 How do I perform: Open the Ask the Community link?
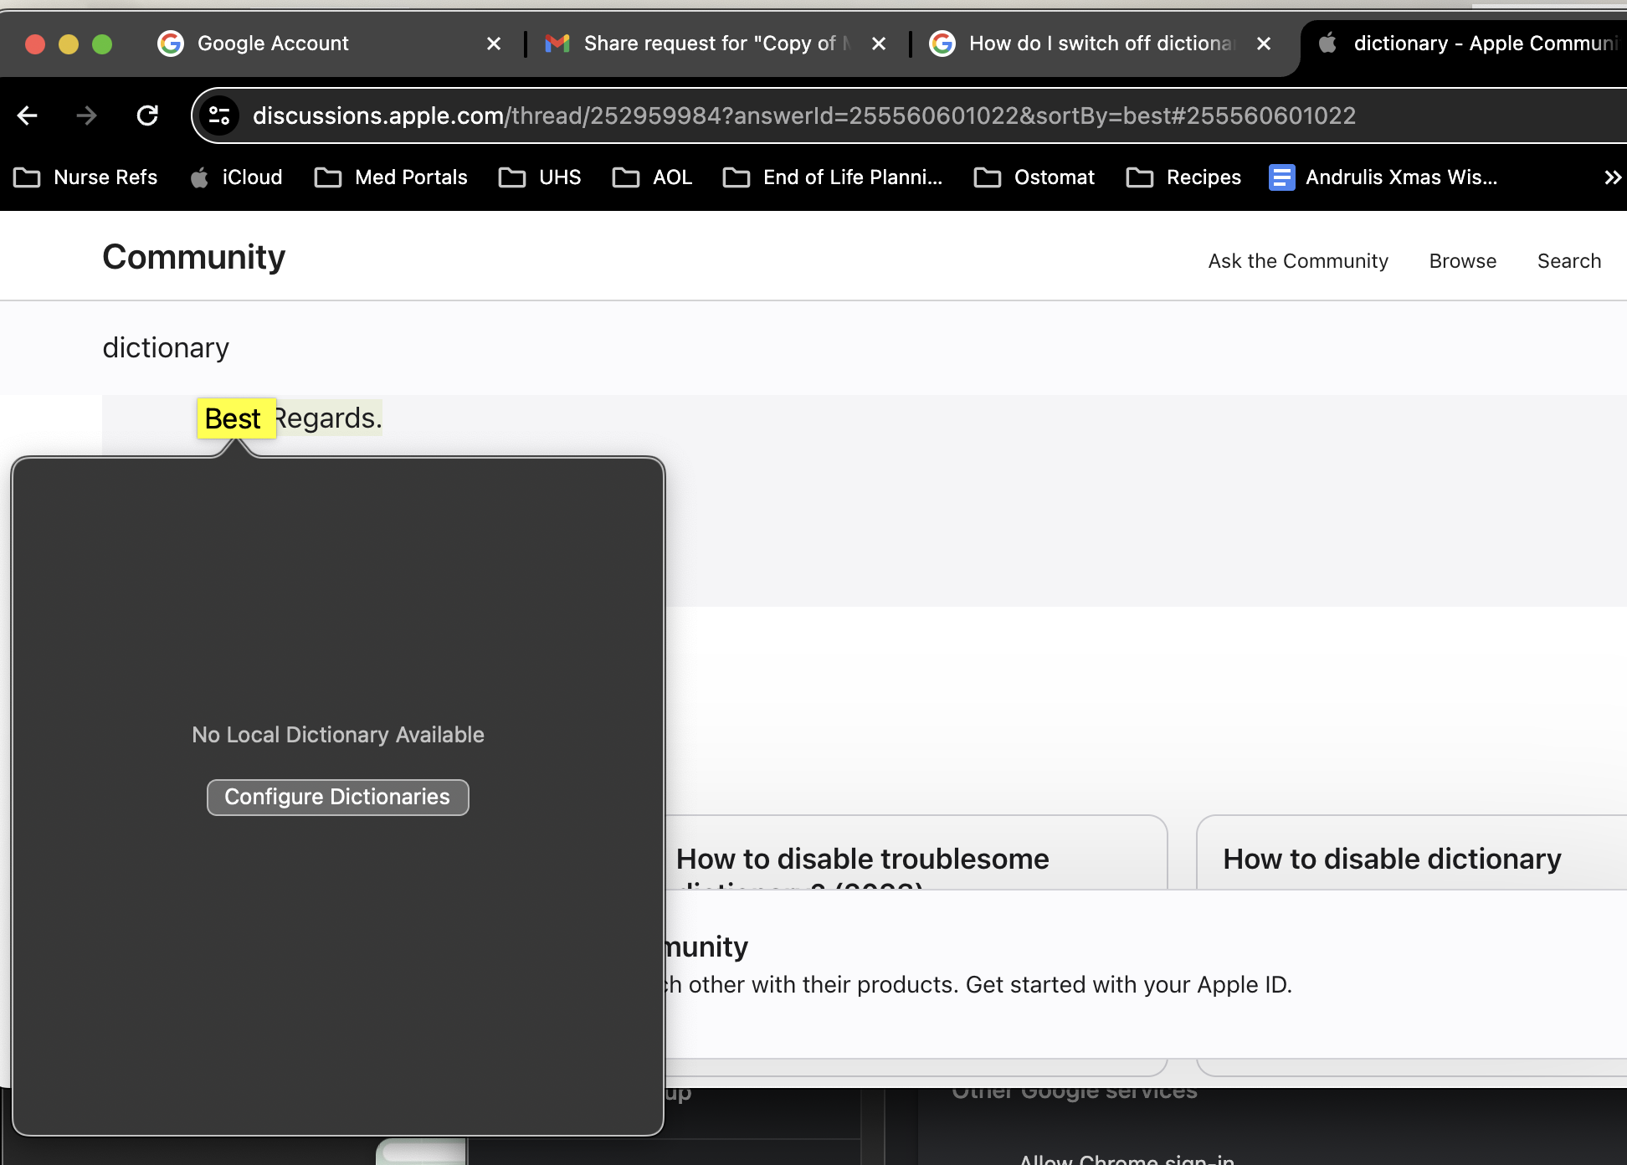click(1296, 260)
